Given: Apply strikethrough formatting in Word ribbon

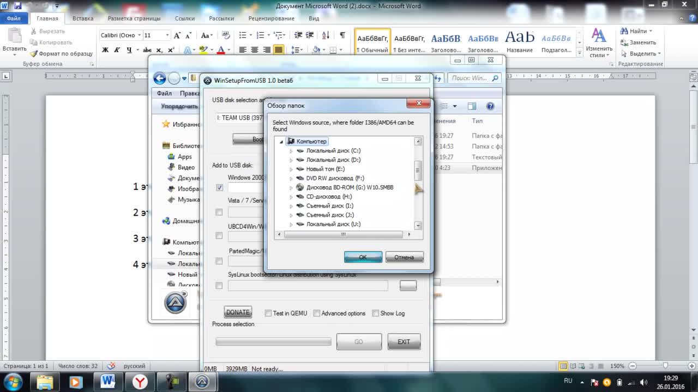Looking at the screenshot, I should click(x=147, y=50).
